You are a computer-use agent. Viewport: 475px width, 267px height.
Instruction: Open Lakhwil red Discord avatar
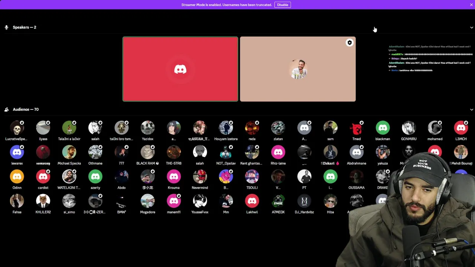[252, 201]
